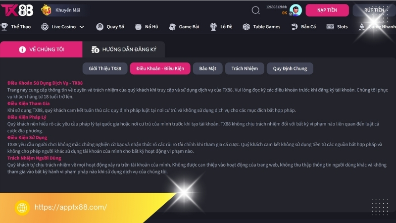
Task: Select the Thể Thao trophy icon
Action: 4,27
